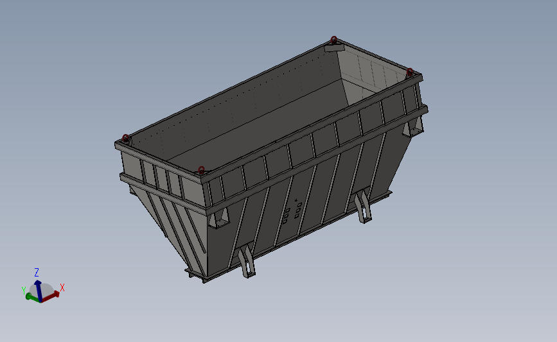Screen dimensions: 557x342
Task: Select the support leg below the near front corner
Action: [x=247, y=262]
